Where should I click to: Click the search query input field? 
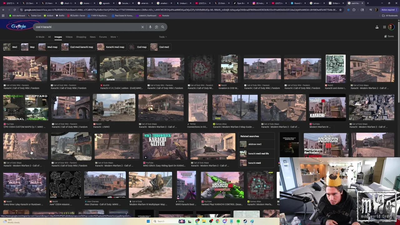click(87, 27)
